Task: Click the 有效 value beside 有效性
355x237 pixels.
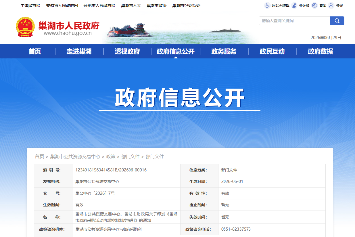Action: (225, 193)
